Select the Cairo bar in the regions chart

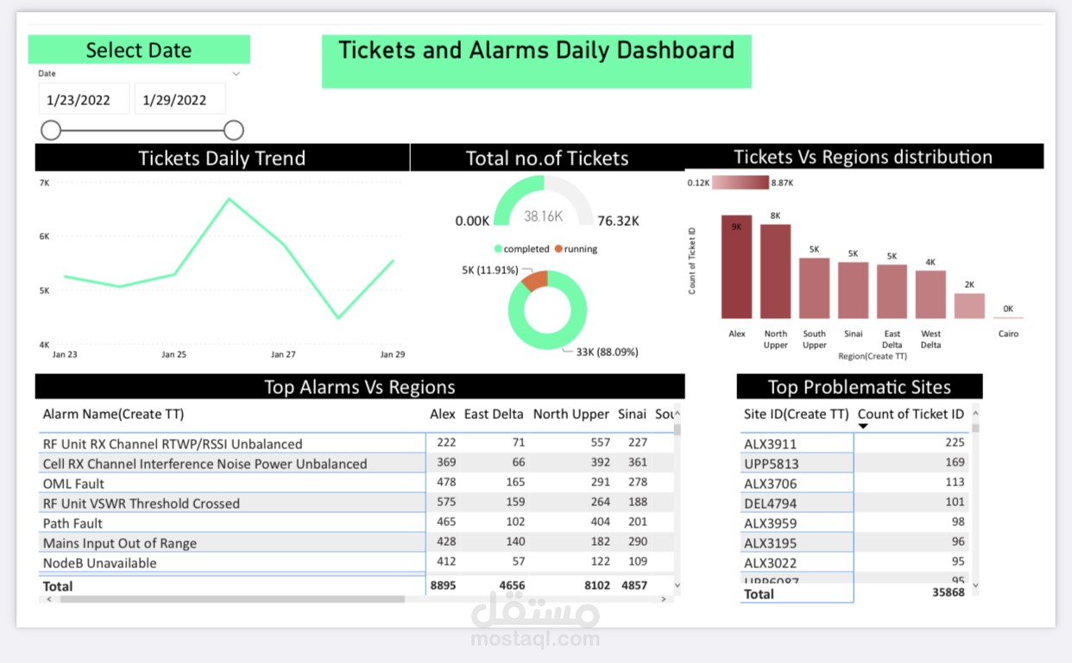[1007, 319]
